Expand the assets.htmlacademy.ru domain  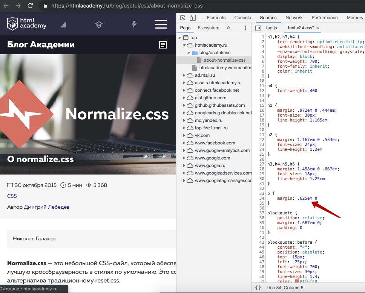click(x=184, y=83)
